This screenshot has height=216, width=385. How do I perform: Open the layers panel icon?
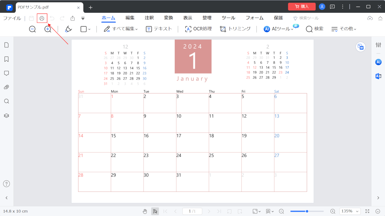(7, 116)
